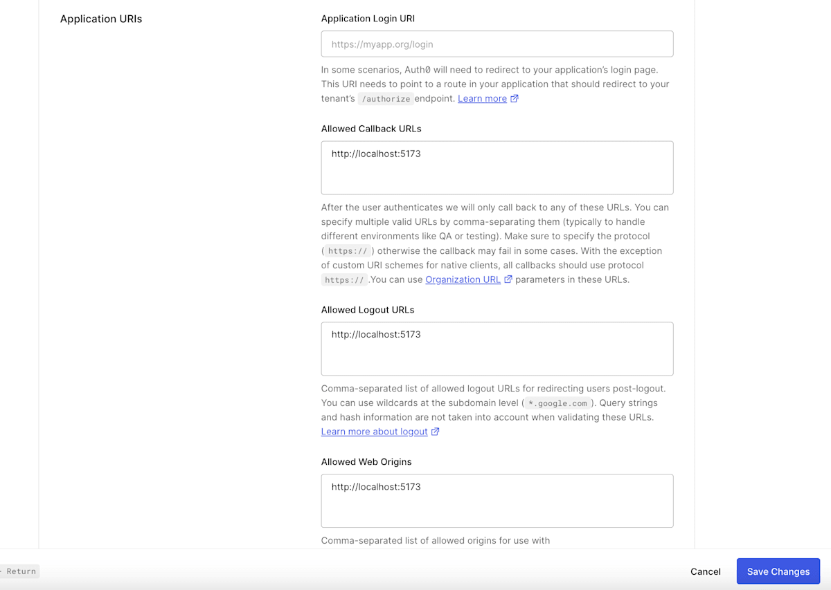Open the Learn more about logout link
Image resolution: width=831 pixels, height=590 pixels.
click(x=375, y=432)
